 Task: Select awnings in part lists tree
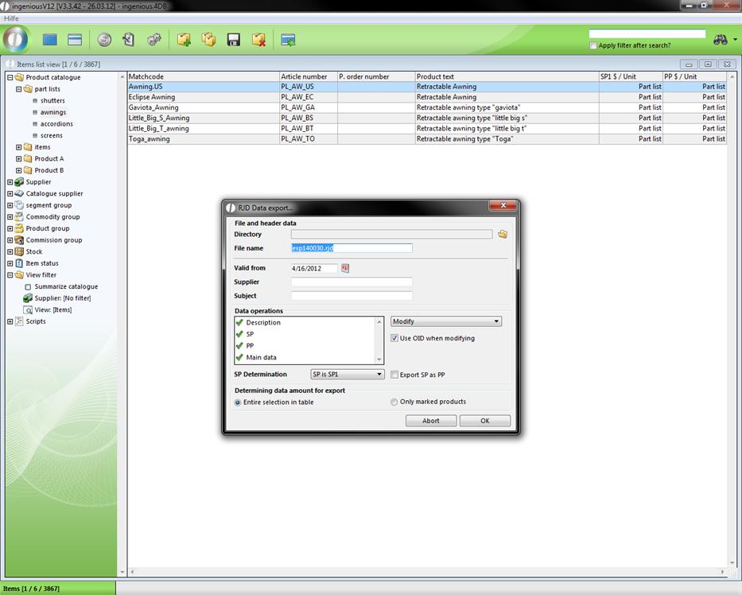tap(52, 112)
